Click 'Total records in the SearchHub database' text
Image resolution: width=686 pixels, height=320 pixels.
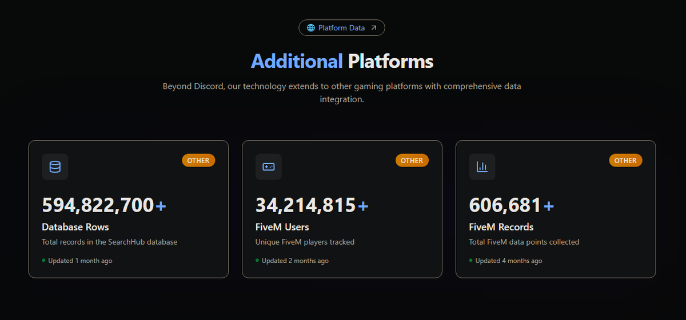coord(110,242)
